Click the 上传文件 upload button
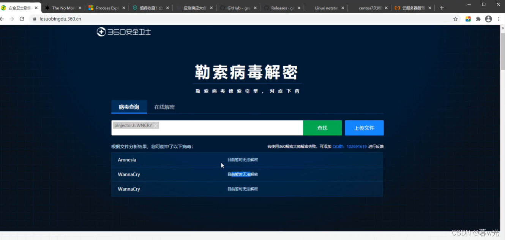Image resolution: width=505 pixels, height=240 pixels. pyautogui.click(x=364, y=128)
